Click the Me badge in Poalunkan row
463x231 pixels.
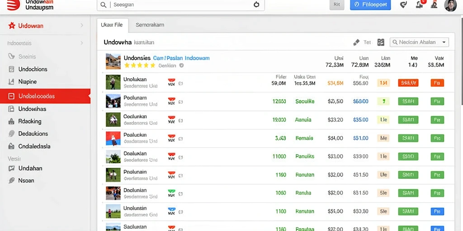click(x=383, y=138)
